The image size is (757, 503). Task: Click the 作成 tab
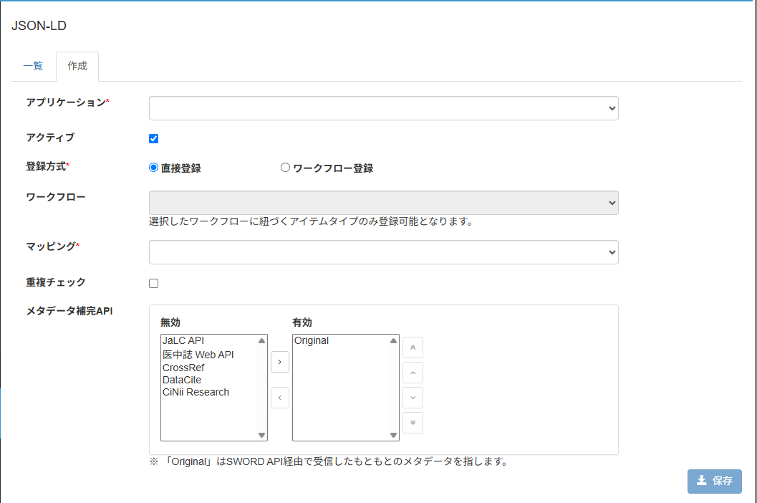tap(77, 66)
